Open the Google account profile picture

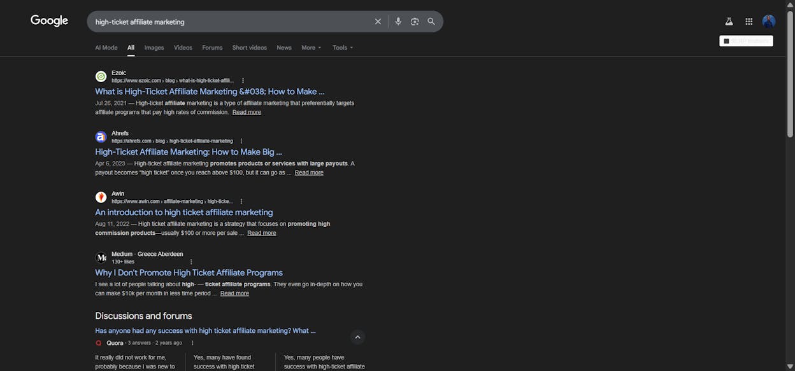769,22
